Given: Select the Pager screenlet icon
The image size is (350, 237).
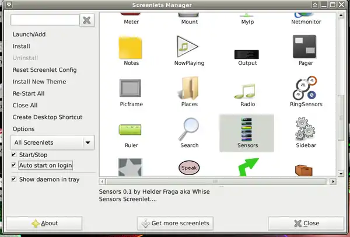Looking at the screenshot, I should [x=306, y=47].
